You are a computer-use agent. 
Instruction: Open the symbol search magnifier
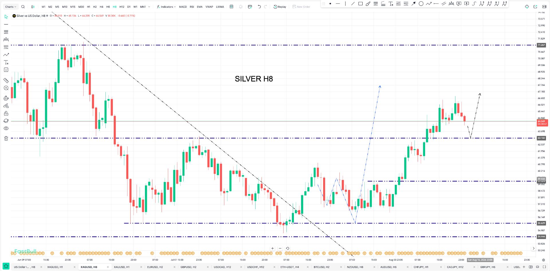click(23, 7)
